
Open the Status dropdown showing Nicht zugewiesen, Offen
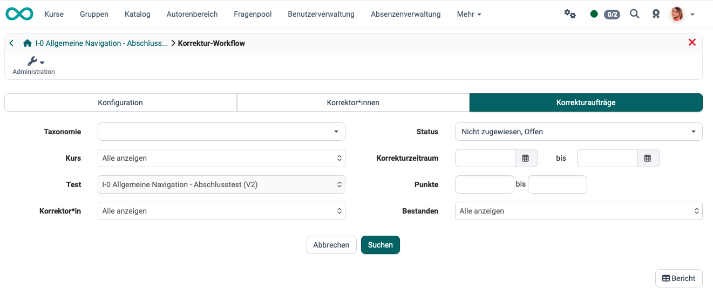click(x=579, y=132)
